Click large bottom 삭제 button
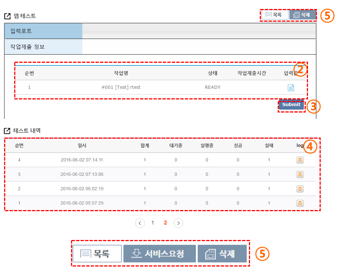The image size is (345, 271). 222,254
